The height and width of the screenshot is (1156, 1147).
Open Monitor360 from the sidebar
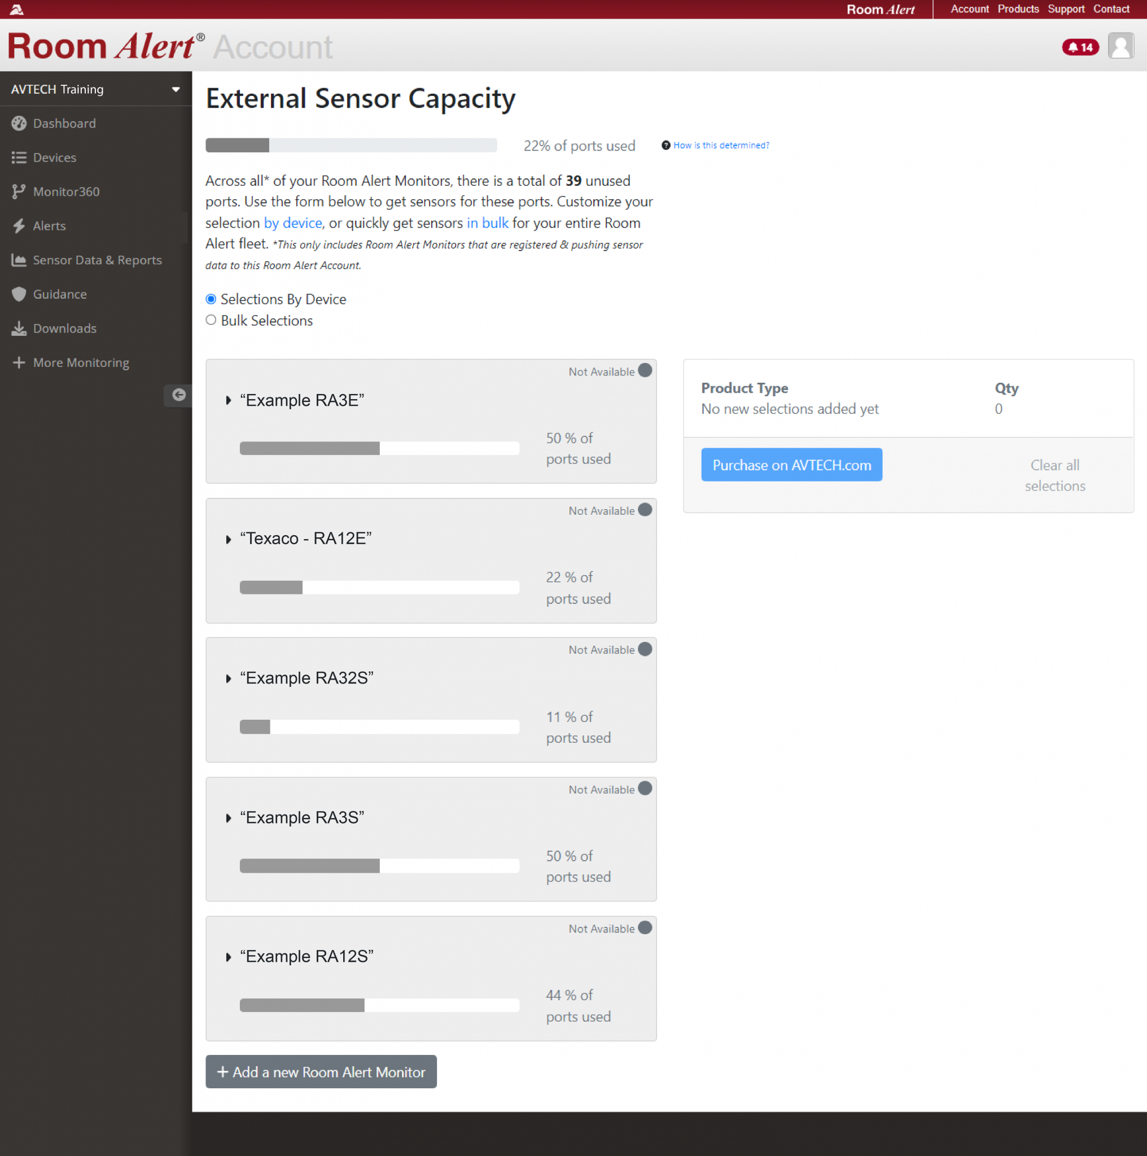click(x=67, y=191)
